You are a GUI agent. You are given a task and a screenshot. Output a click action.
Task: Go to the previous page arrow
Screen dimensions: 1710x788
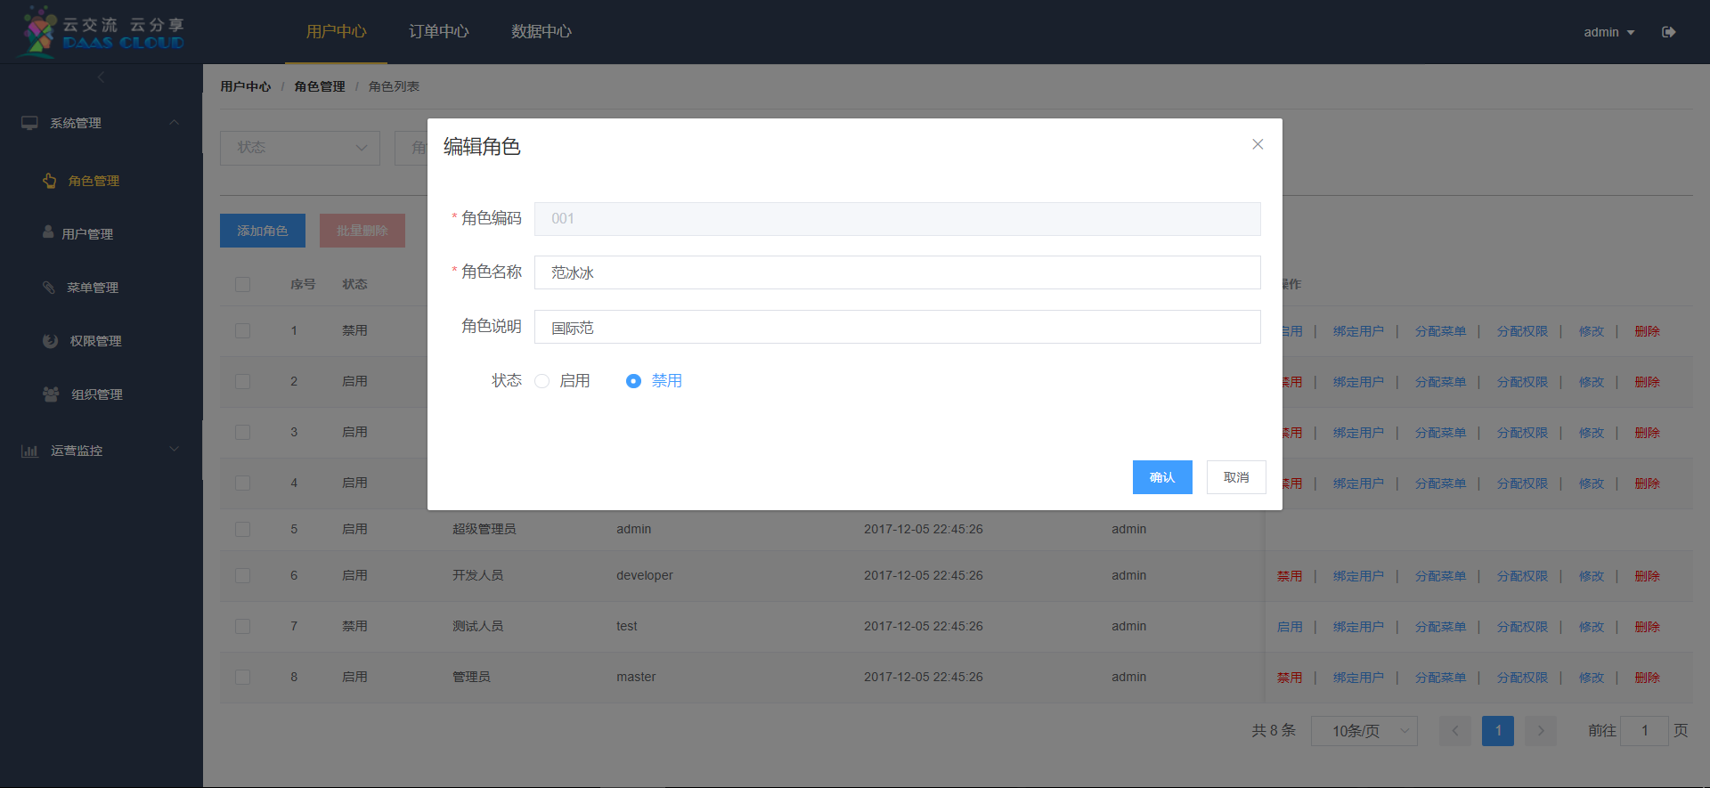[x=1455, y=731]
